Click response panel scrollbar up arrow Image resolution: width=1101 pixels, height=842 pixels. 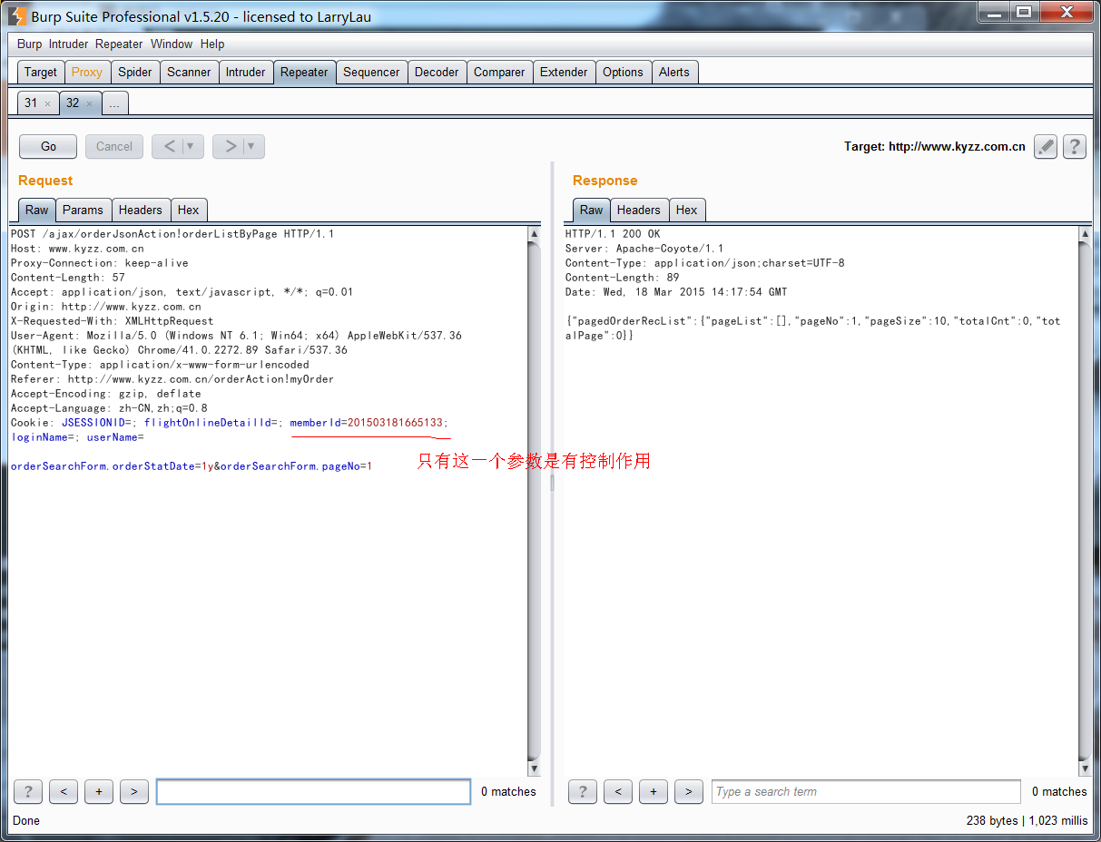click(x=1085, y=234)
